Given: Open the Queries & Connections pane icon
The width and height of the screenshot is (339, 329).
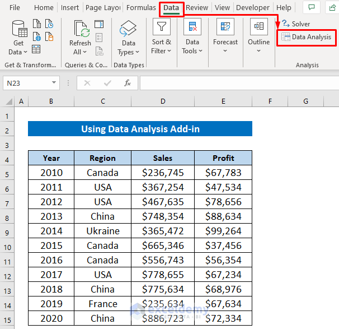Looking at the screenshot, I should [99, 24].
